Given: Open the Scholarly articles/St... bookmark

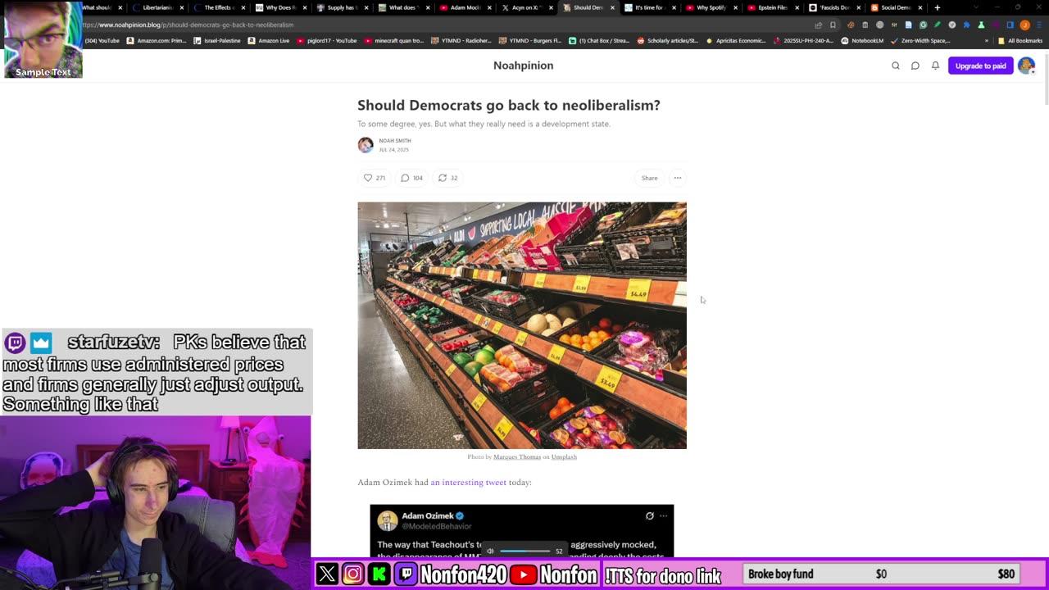Looking at the screenshot, I should point(667,40).
